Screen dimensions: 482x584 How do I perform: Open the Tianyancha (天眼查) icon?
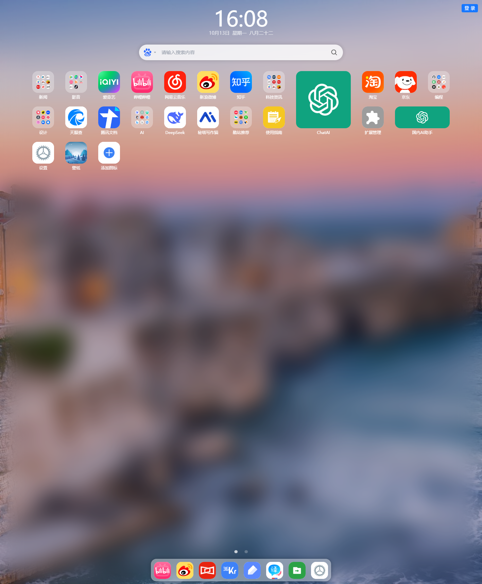[x=76, y=117]
